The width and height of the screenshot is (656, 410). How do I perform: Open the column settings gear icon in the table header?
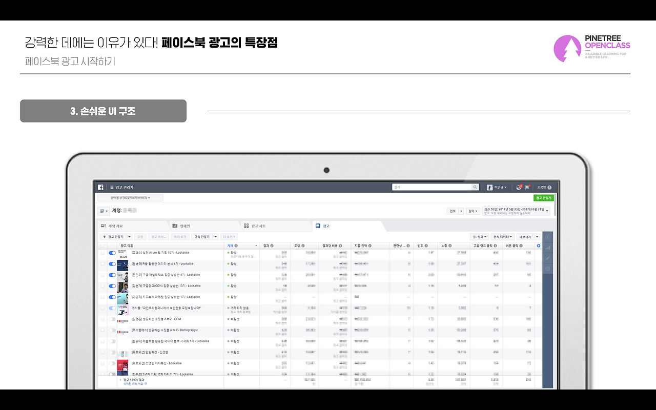pyautogui.click(x=538, y=245)
